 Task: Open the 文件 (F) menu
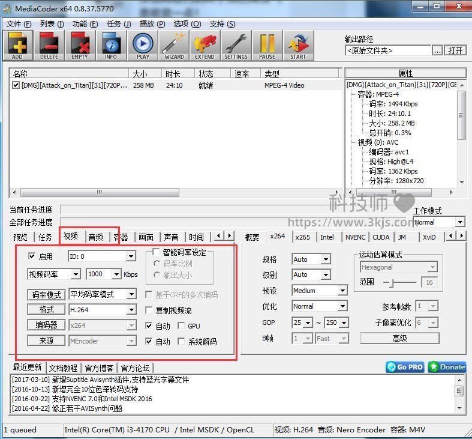[x=19, y=24]
